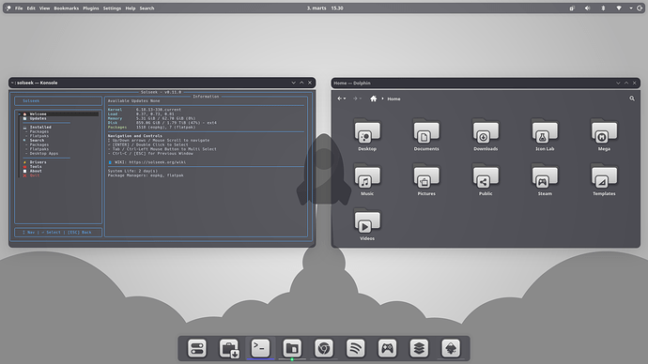
Task: Select Flatpaks under Installed in Solseek
Action: (x=39, y=136)
